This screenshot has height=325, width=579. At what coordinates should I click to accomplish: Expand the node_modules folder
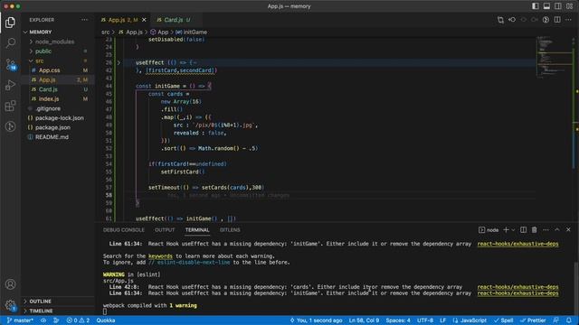pos(58,42)
